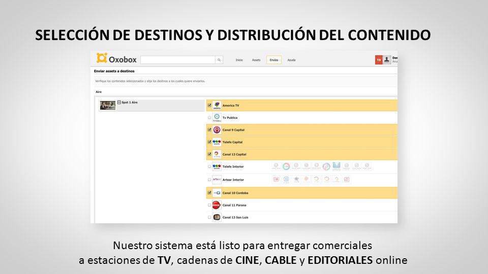Click the Tv Publica channel logo
488x274 pixels.
[217, 118]
